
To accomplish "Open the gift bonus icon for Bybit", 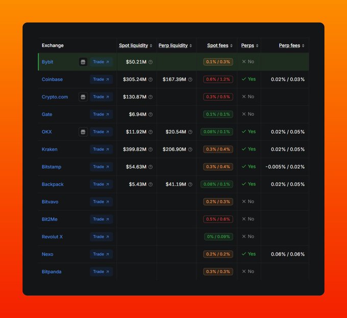I will pos(83,62).
